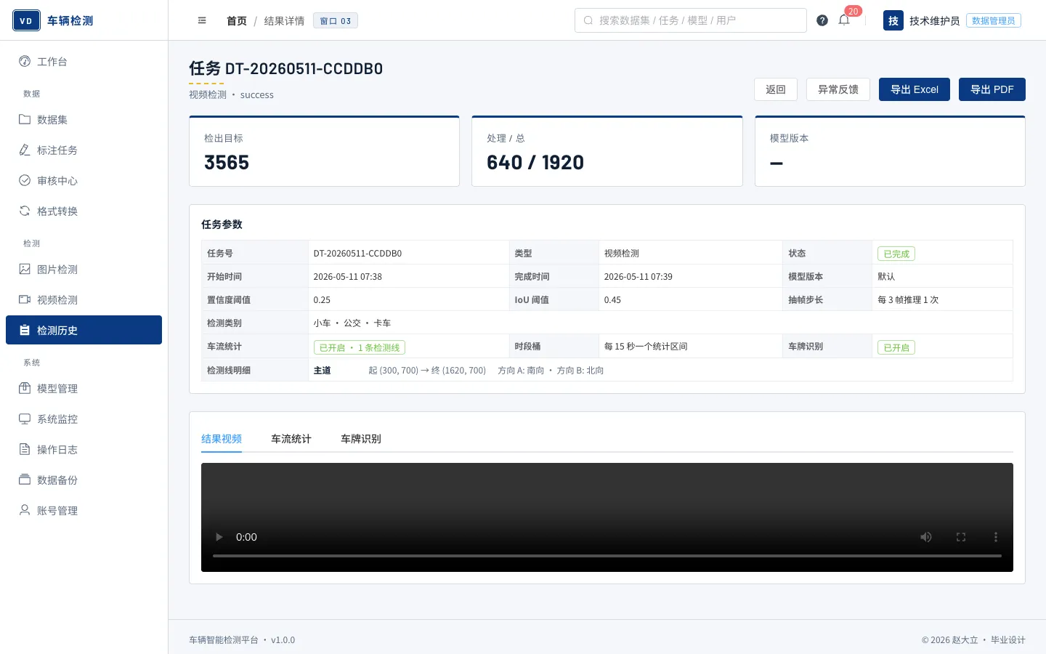This screenshot has height=654, width=1046.
Task: Click the 结果详情 breadcrumb text
Action: click(x=284, y=21)
